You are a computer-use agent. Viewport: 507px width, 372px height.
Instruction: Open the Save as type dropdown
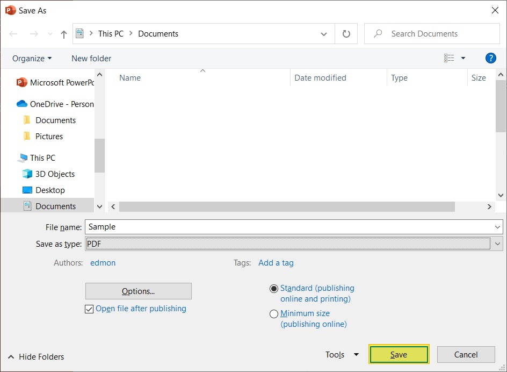pyautogui.click(x=498, y=244)
